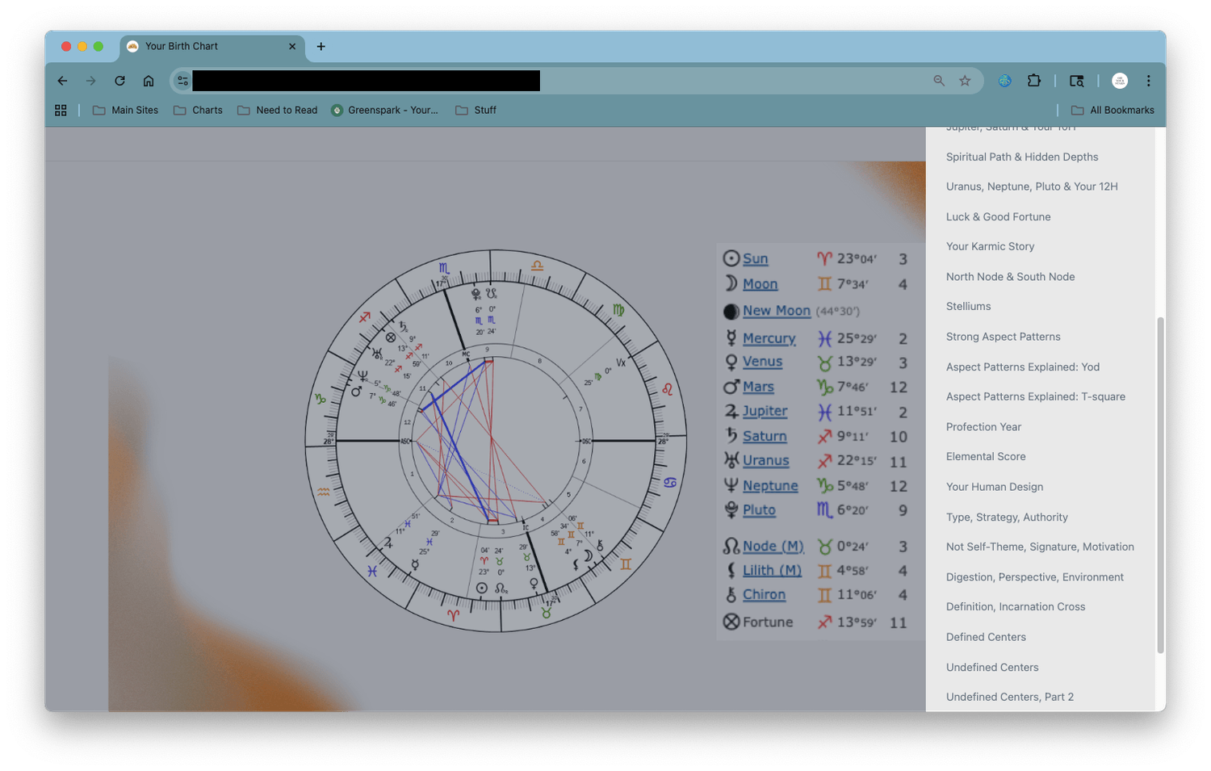Screen dimensions: 1211x771
Task: Open the tab apps grid icon in bookmarks bar
Action: coord(61,111)
